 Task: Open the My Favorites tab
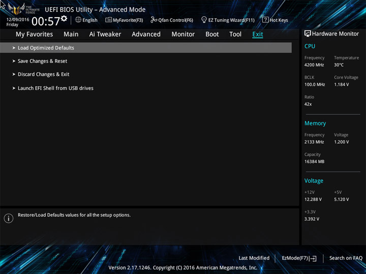coord(35,35)
